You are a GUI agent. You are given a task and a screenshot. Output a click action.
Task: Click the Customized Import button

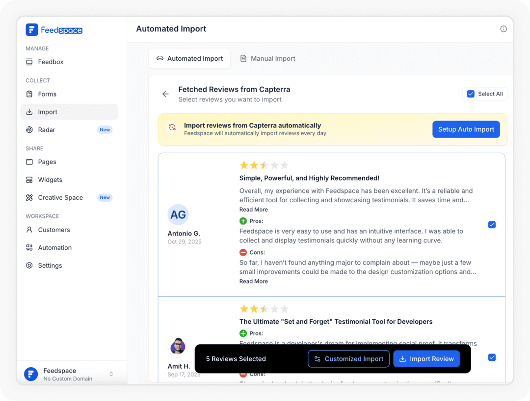[x=348, y=359]
